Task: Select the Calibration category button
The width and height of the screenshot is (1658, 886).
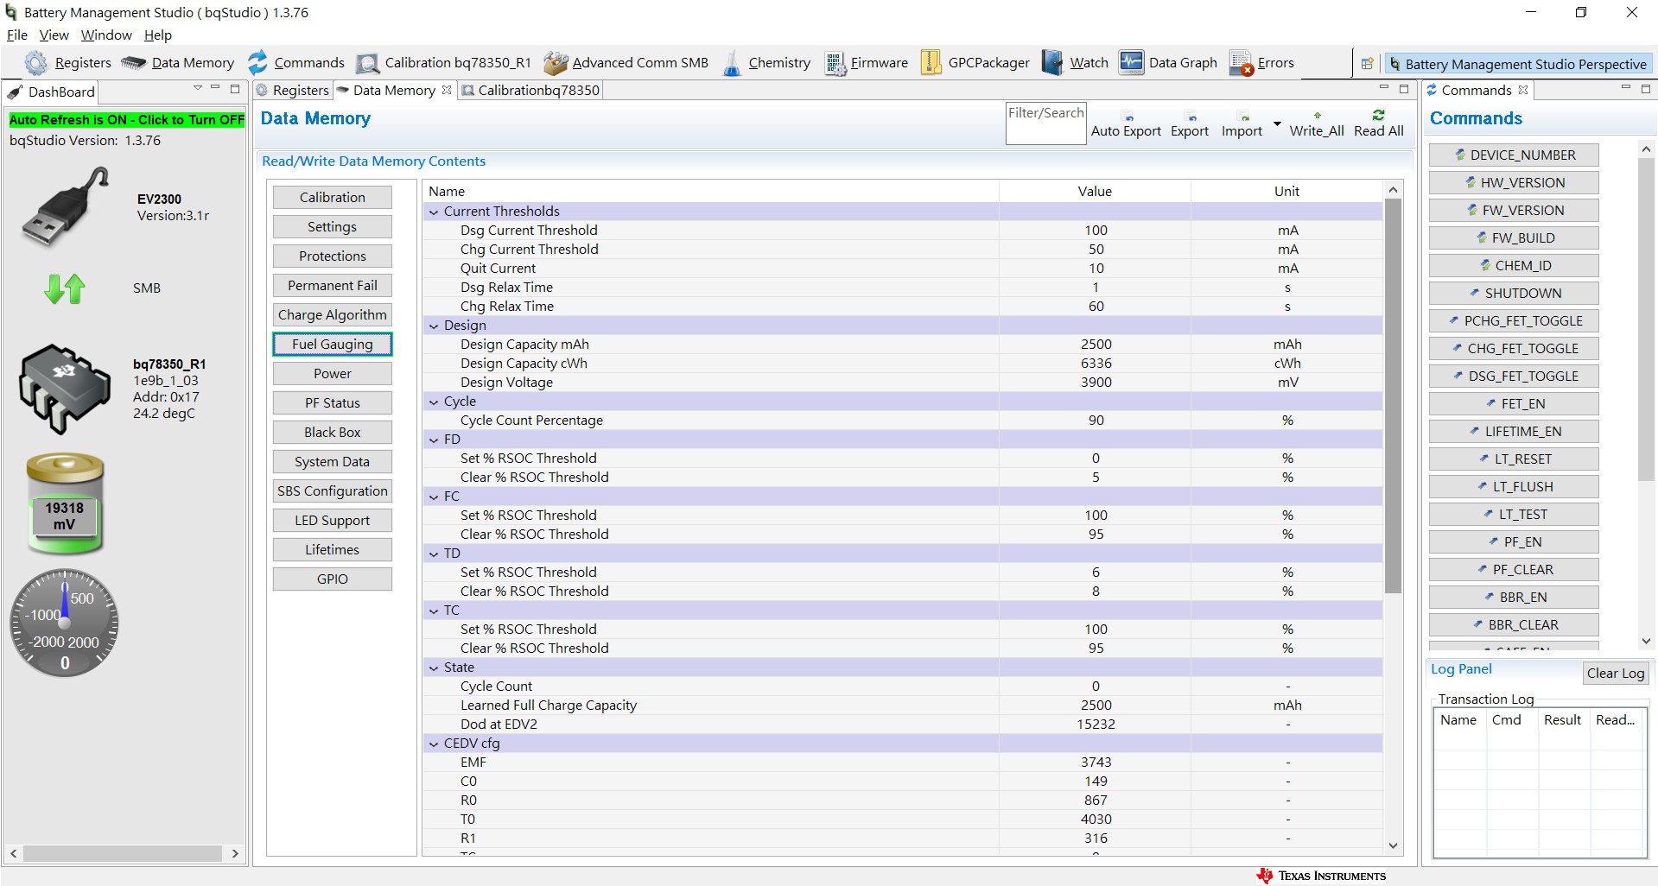Action: click(x=333, y=198)
